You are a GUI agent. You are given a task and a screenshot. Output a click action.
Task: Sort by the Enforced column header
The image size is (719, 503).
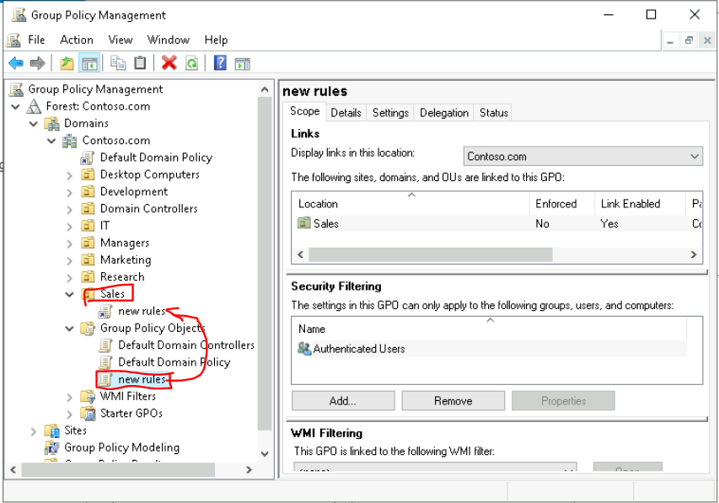(561, 204)
